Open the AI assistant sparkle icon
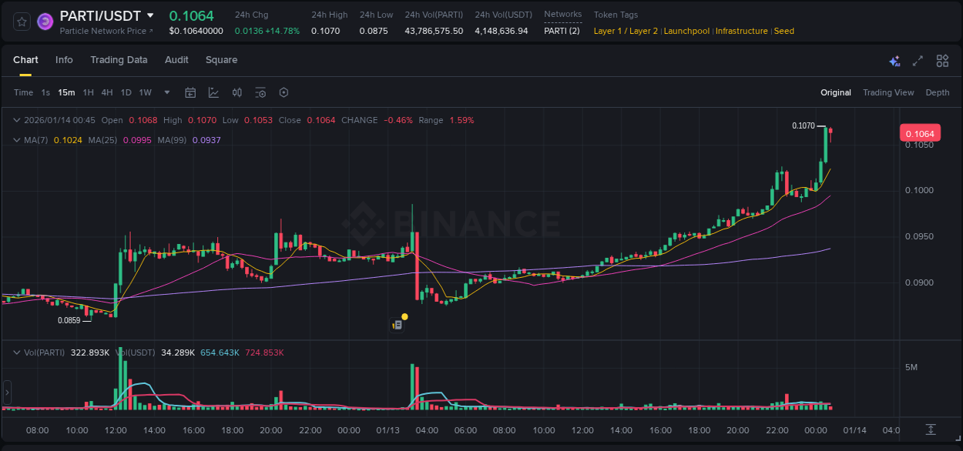This screenshot has height=451, width=963. tap(894, 60)
